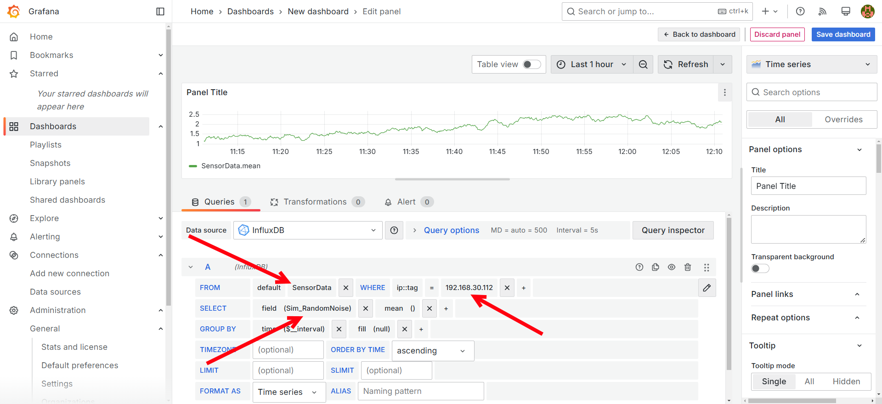Image resolution: width=882 pixels, height=404 pixels.
Task: Dock the sidebar menu icon
Action: click(x=160, y=11)
